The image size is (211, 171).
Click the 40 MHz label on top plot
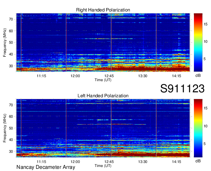click(x=11, y=55)
